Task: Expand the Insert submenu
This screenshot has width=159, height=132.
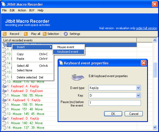Action: click(x=32, y=47)
